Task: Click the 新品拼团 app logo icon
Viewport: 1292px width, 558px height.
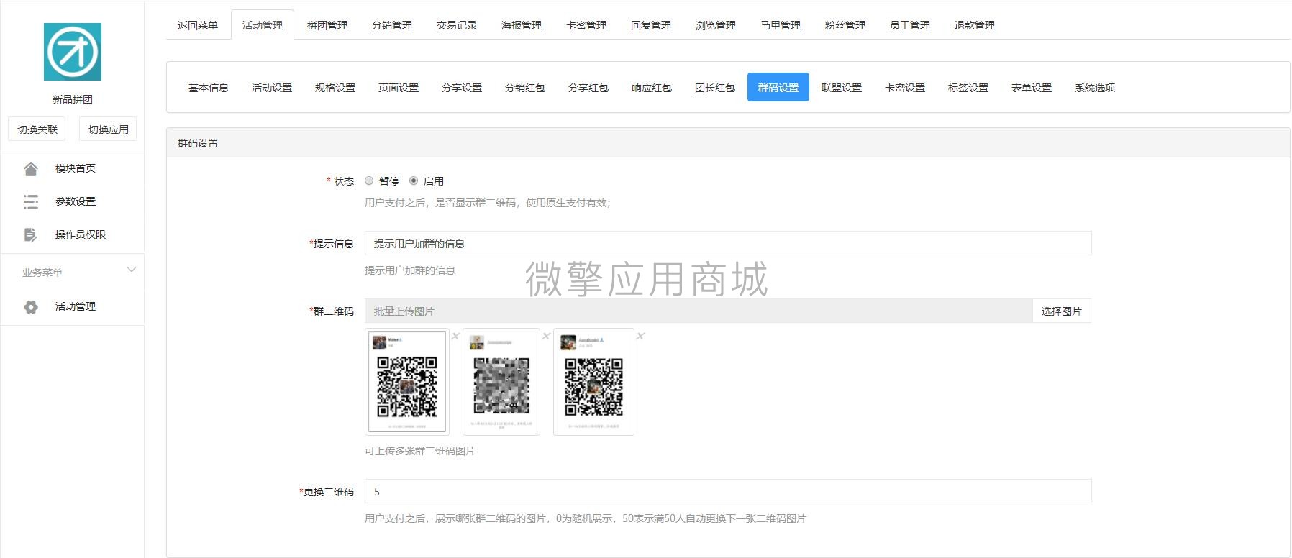Action: tap(73, 52)
